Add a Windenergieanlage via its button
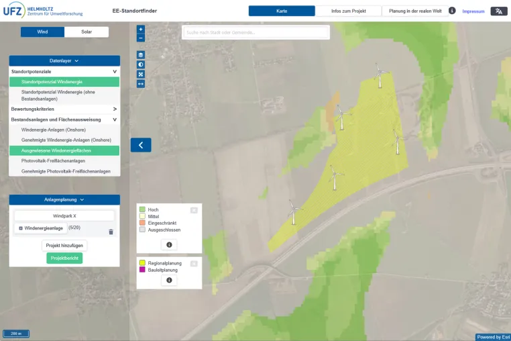The width and height of the screenshot is (511, 341). click(41, 228)
